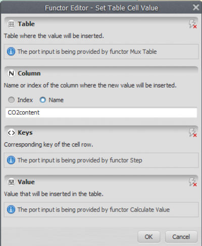Click the Keys angle-brackets icon
This screenshot has width=202, height=246.
click(x=11, y=133)
